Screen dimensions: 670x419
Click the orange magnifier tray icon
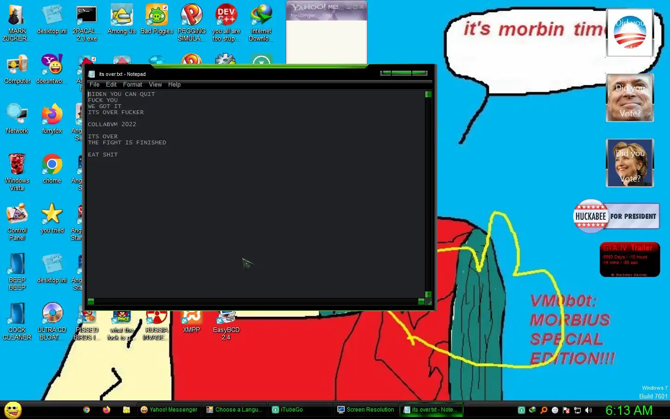pyautogui.click(x=543, y=410)
